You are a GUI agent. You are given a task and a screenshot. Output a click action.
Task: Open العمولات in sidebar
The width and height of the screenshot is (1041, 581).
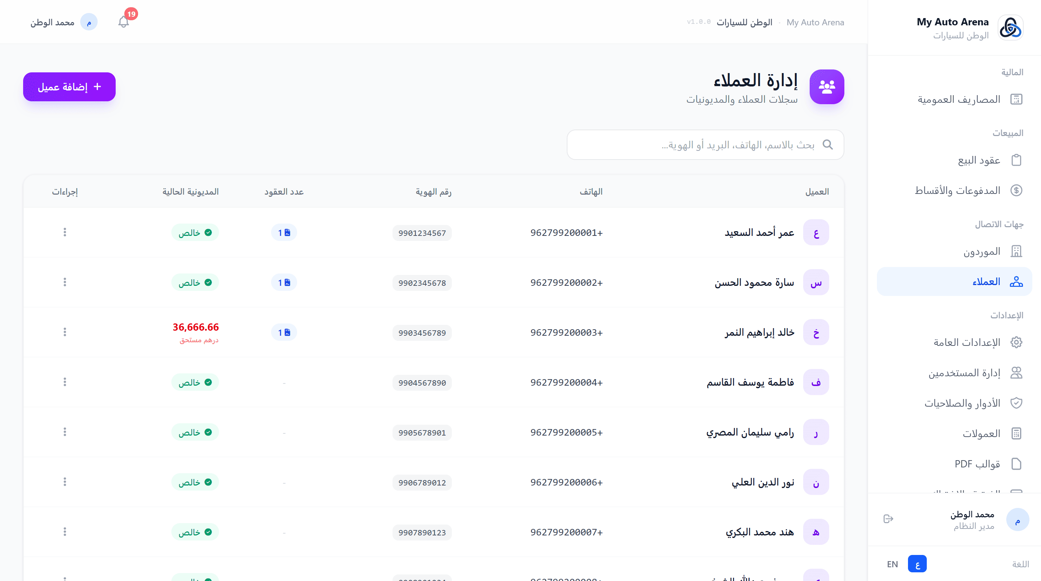point(954,433)
